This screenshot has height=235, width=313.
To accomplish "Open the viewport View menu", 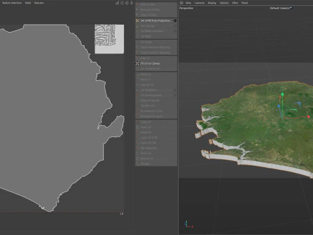I will coord(188,3).
